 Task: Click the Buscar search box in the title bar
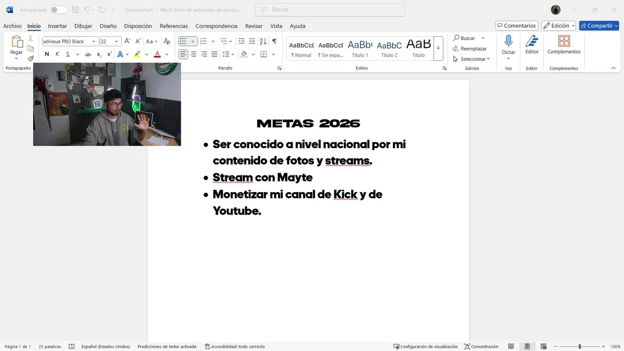click(330, 10)
